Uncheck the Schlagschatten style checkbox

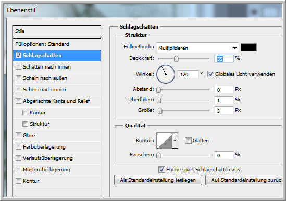pyautogui.click(x=18, y=55)
